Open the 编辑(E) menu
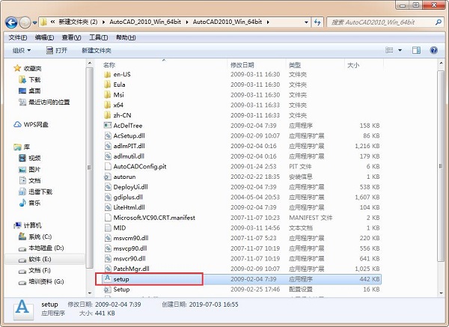This screenshot has width=449, height=327. coord(44,37)
